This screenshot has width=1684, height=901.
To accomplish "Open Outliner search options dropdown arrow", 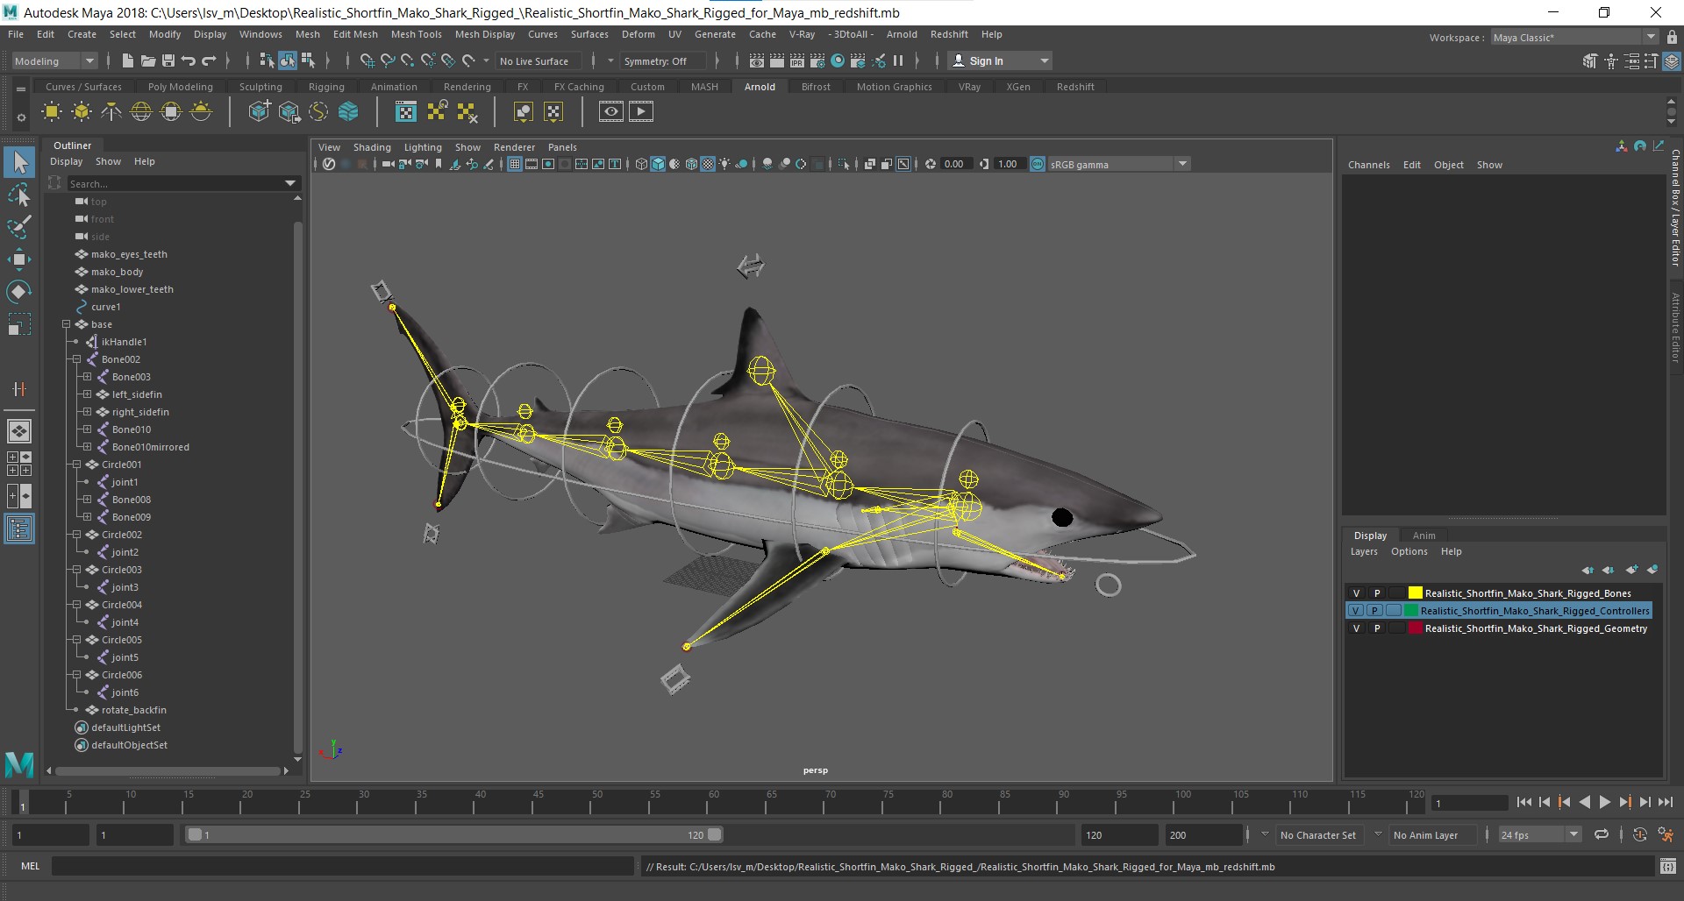I will (x=290, y=183).
